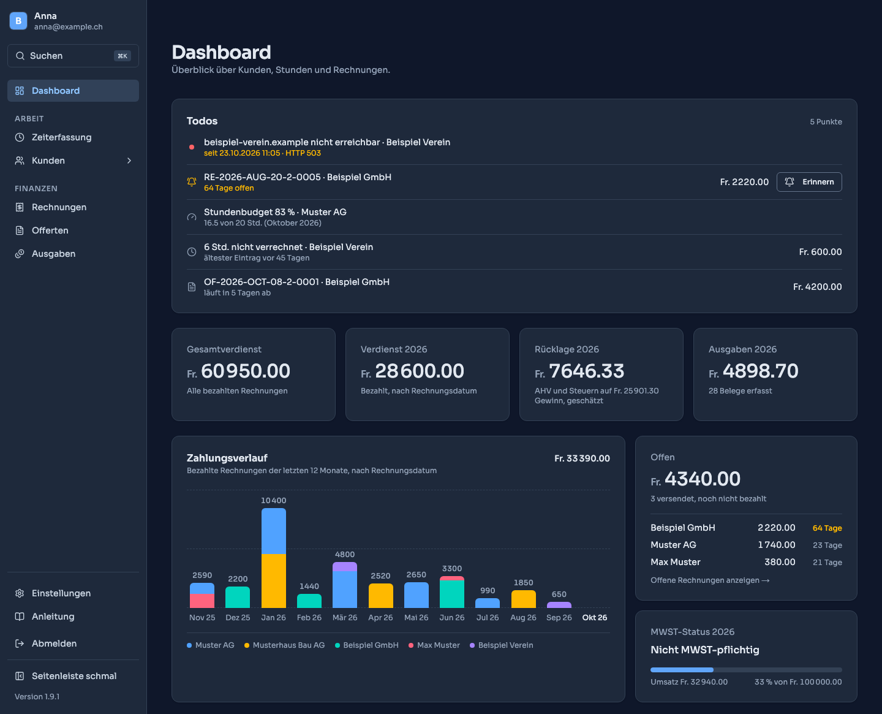Click the Anleitung book icon
Viewport: 882px width, 714px height.
pos(20,617)
